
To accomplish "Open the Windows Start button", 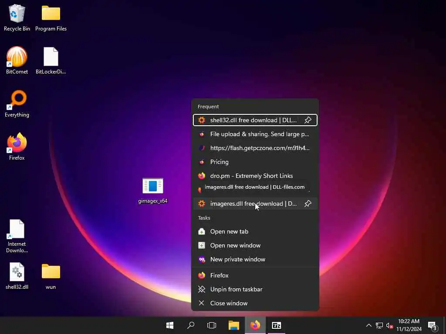I will 170,325.
